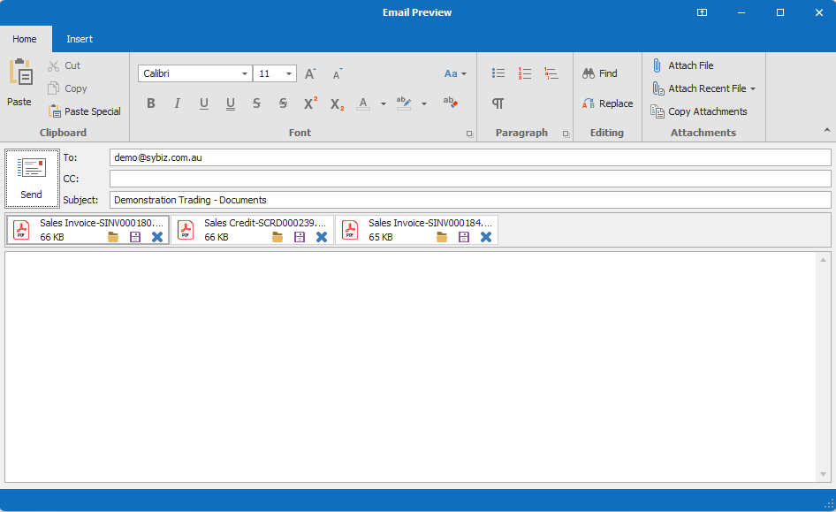The width and height of the screenshot is (836, 512).
Task: Toggle bold formatting
Action: 151,103
